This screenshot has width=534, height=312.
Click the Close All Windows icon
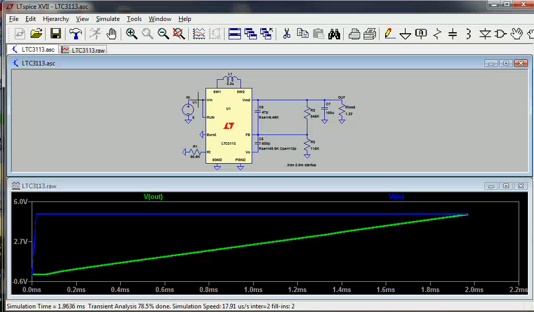(266, 34)
